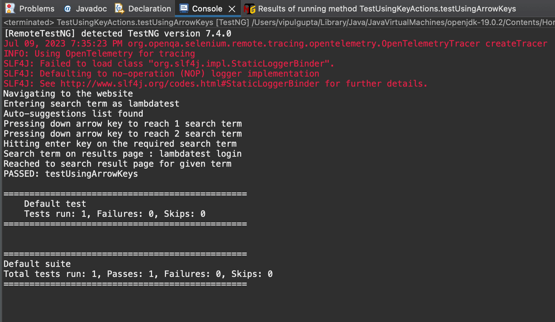Screen dimensions: 555x322
Task: Select the red NG icon on the results tab
Action: click(x=249, y=8)
